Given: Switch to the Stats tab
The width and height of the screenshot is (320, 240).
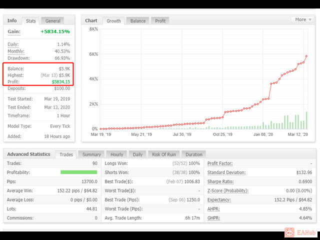Looking at the screenshot, I should pyautogui.click(x=30, y=21).
